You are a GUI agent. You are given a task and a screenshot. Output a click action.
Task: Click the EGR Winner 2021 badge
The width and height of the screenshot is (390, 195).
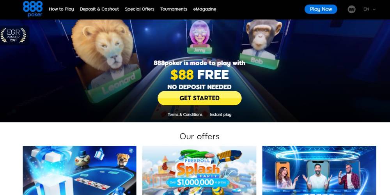pyautogui.click(x=13, y=35)
